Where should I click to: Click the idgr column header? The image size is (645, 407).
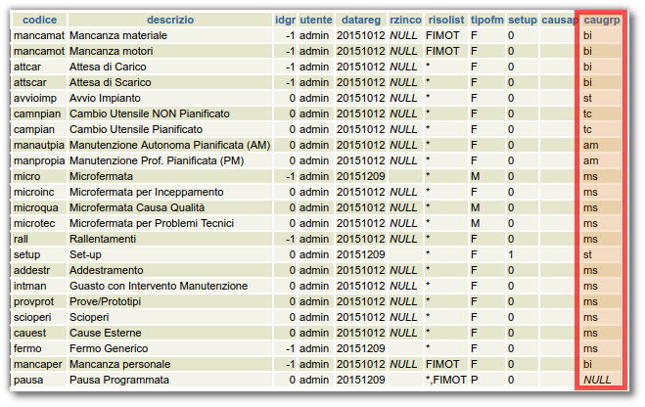pyautogui.click(x=285, y=20)
